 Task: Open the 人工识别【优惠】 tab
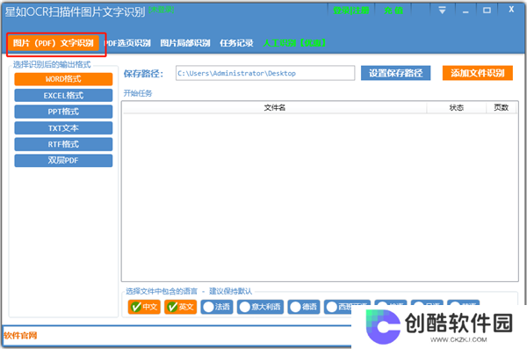click(x=294, y=43)
